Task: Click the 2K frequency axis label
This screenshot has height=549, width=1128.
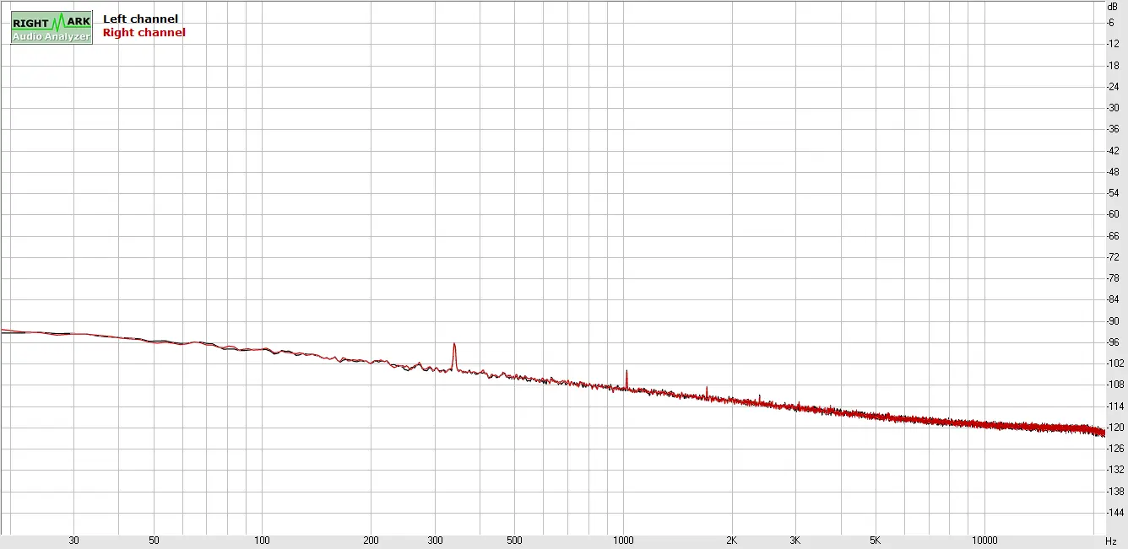Action: coord(732,541)
